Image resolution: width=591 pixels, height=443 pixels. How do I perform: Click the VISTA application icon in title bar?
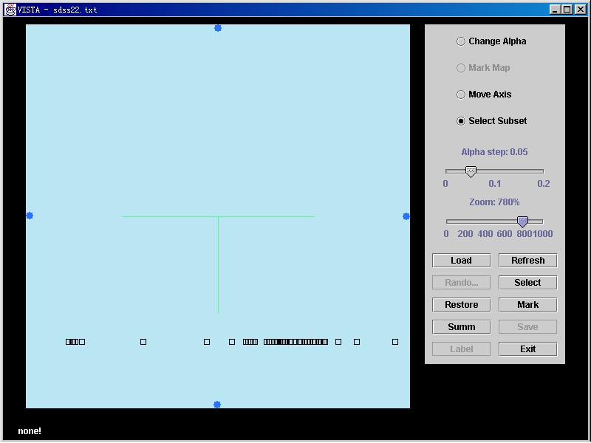[x=10, y=10]
